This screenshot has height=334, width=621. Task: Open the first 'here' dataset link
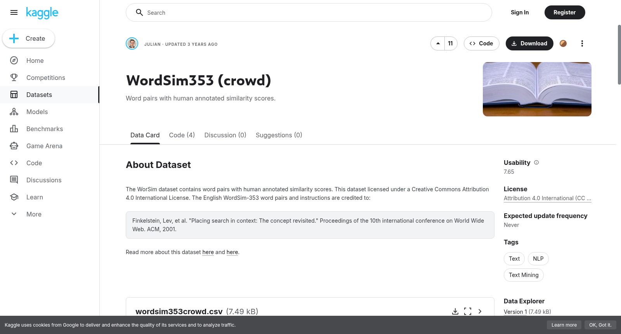point(208,252)
